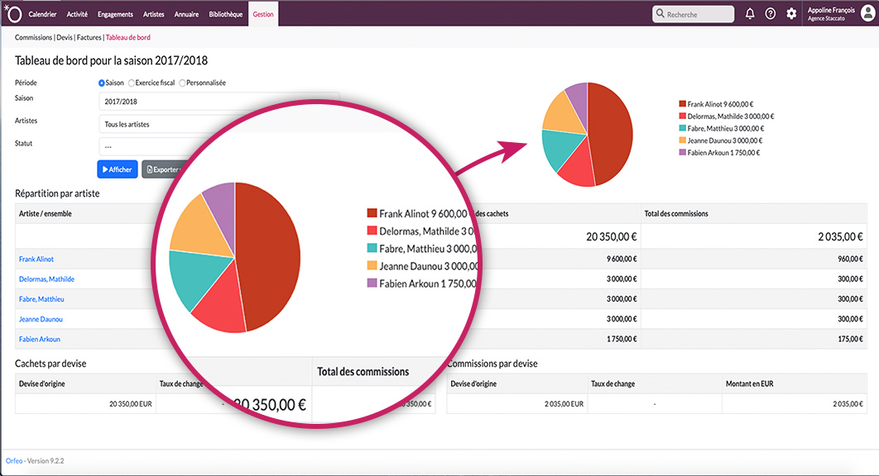Image resolution: width=879 pixels, height=476 pixels.
Task: Select the Saison period radio button
Action: pos(101,83)
